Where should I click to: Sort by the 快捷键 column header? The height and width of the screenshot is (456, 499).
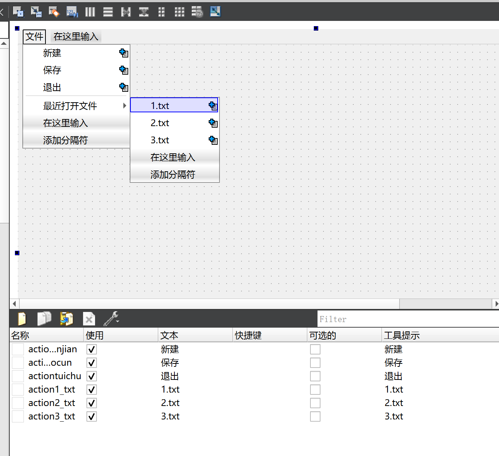tap(270, 335)
